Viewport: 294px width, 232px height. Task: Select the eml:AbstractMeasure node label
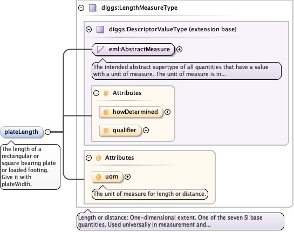[139, 49]
